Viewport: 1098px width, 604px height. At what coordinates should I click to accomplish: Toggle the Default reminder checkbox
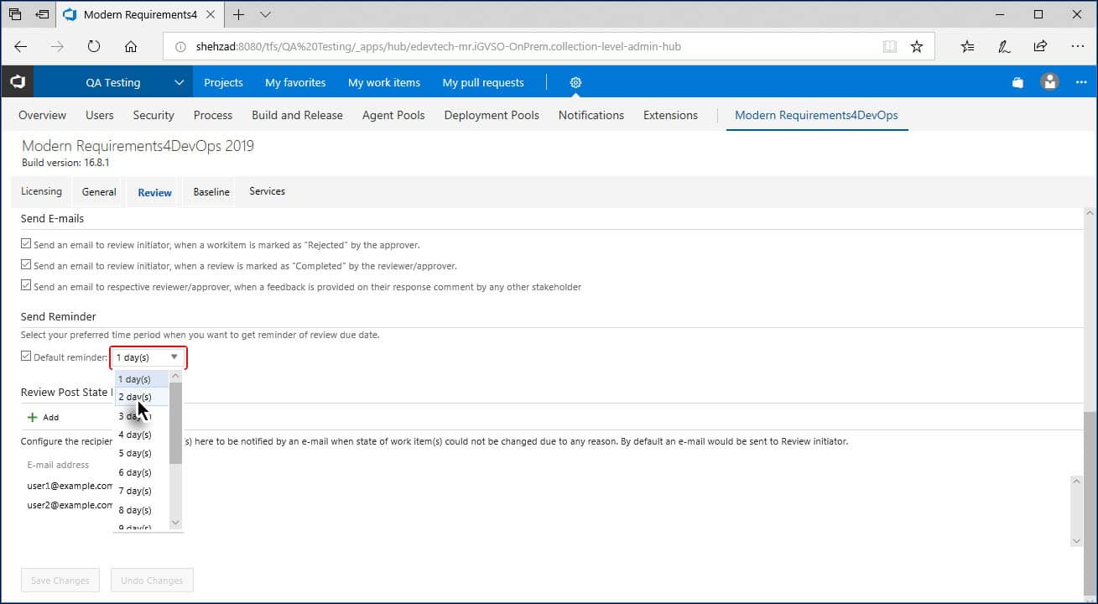pyautogui.click(x=27, y=357)
